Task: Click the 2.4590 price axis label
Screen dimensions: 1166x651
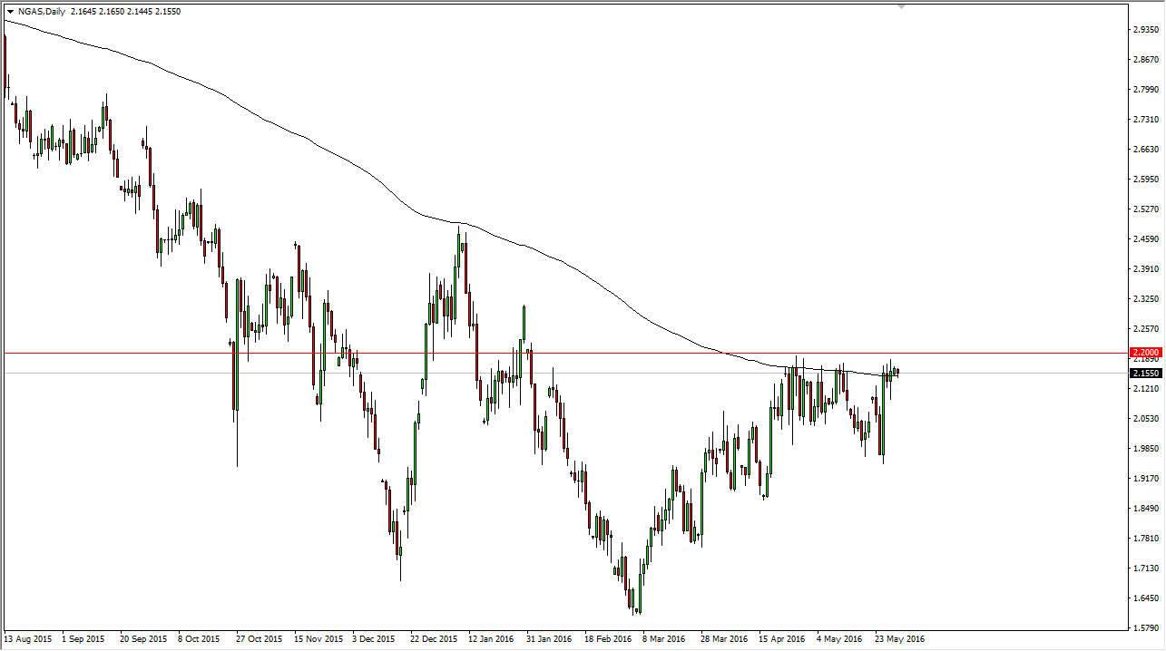Action: [1145, 238]
